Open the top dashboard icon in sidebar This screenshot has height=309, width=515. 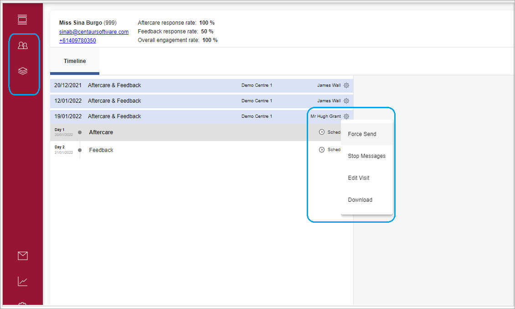(22, 20)
